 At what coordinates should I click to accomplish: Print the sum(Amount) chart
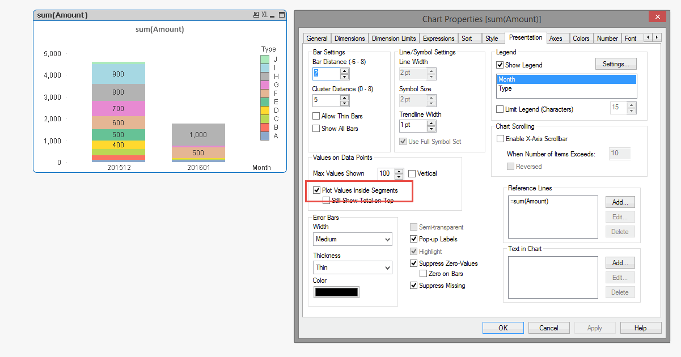click(x=256, y=15)
